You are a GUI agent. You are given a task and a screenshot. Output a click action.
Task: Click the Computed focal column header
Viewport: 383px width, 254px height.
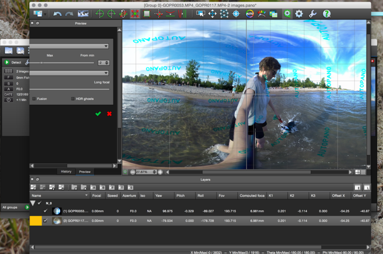(x=252, y=195)
